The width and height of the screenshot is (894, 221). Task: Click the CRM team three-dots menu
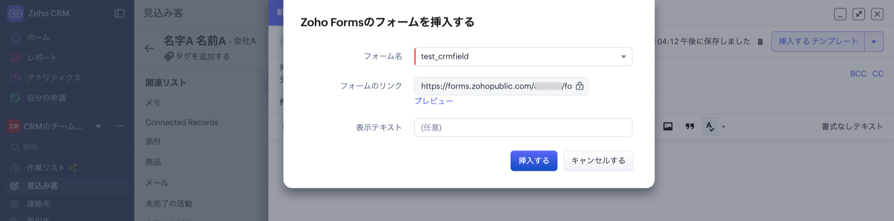click(x=120, y=126)
